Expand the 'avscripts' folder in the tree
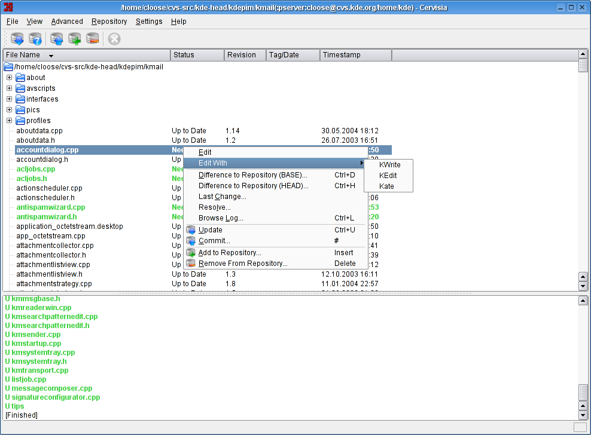 [9, 88]
